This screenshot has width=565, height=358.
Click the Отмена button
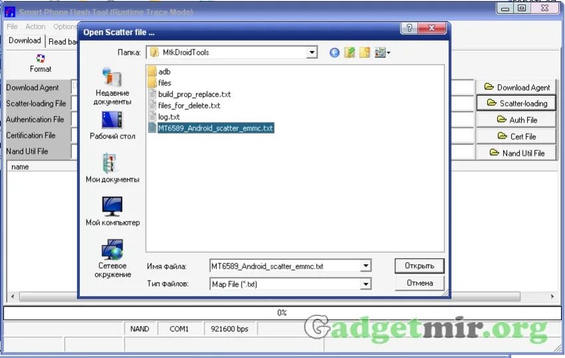click(419, 283)
